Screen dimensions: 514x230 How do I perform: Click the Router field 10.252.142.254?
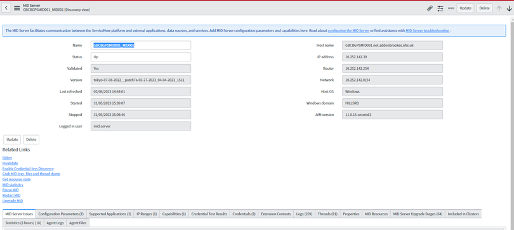coord(392,68)
